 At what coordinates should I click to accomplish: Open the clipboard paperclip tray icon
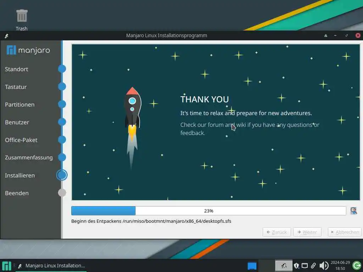pyautogui.click(x=313, y=266)
